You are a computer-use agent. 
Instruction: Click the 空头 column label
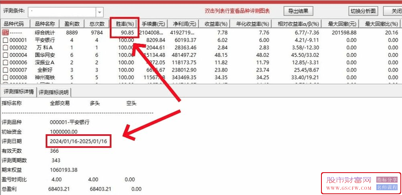point(131,103)
